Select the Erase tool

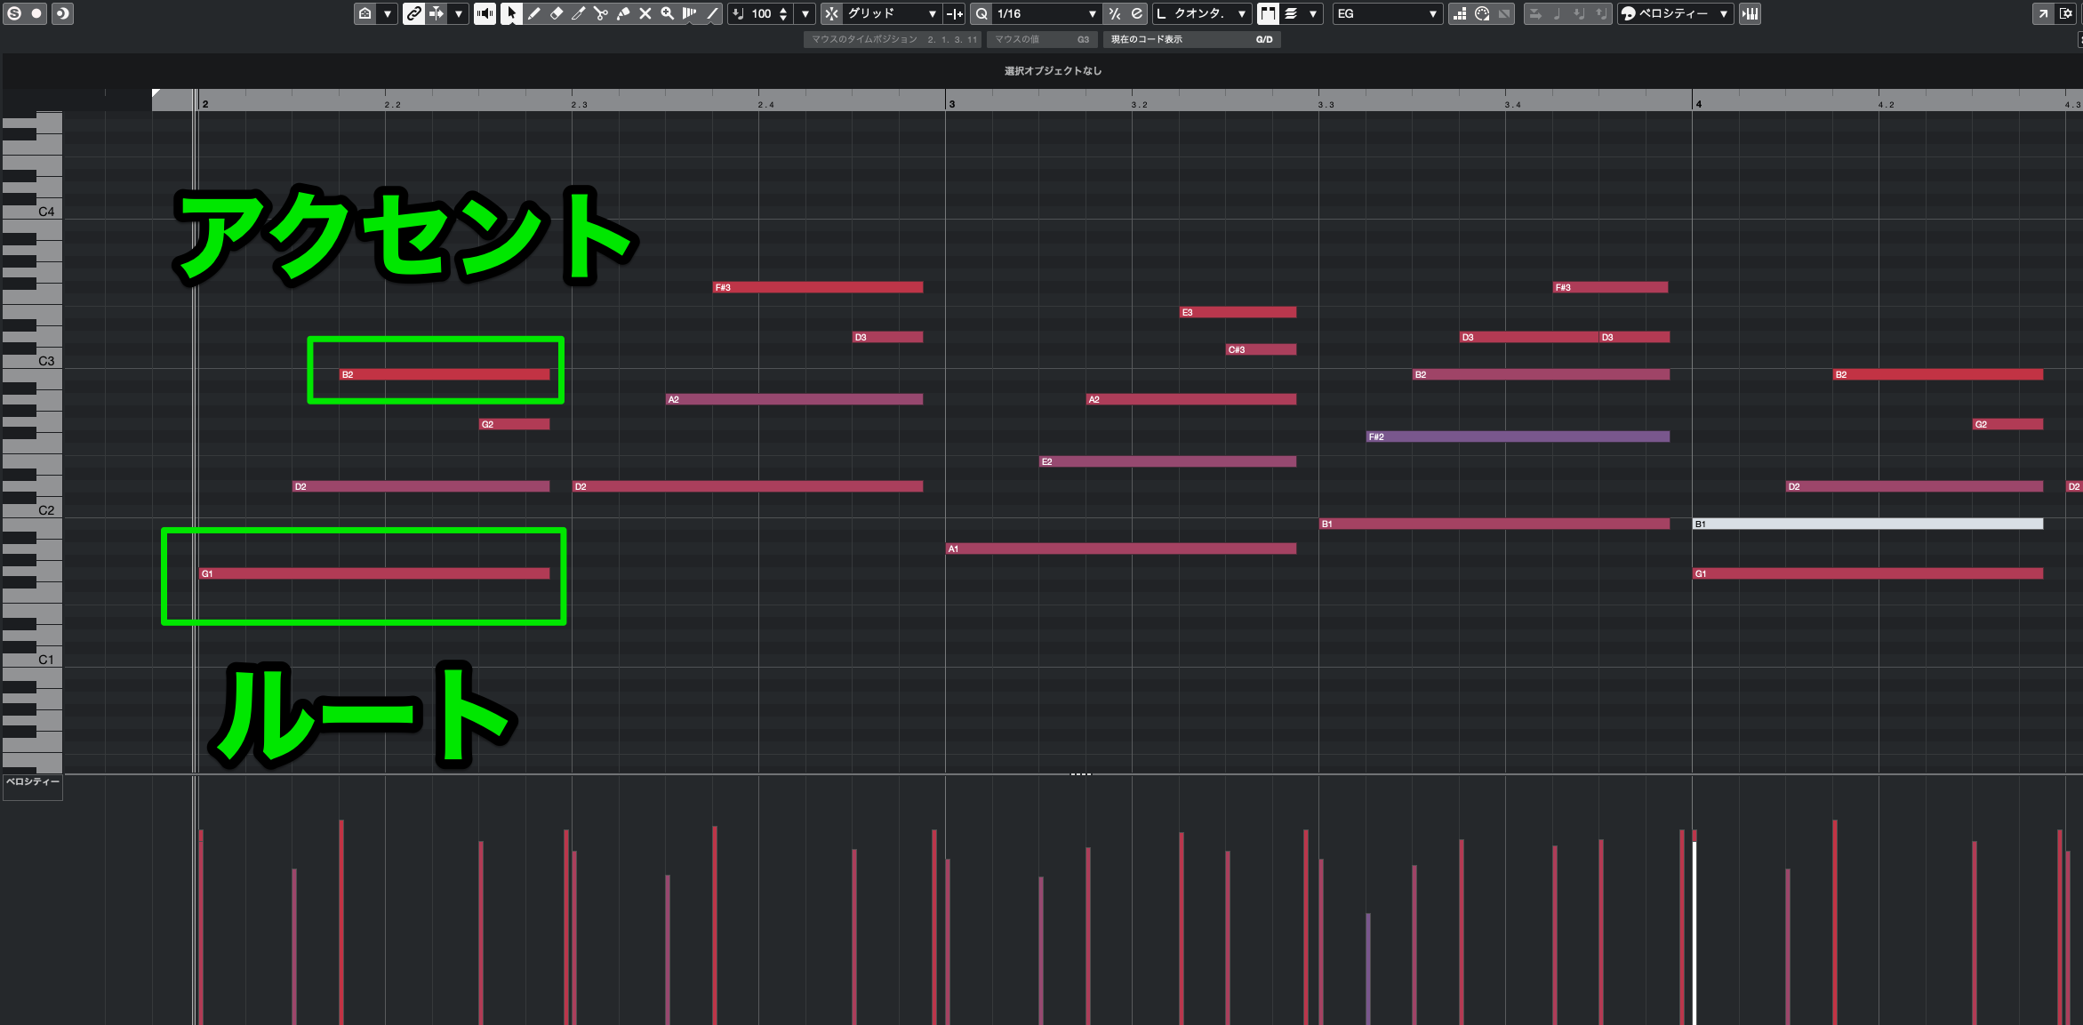(x=556, y=13)
